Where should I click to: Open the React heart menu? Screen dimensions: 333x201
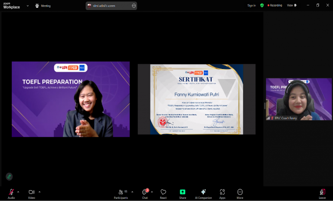[x=163, y=194]
